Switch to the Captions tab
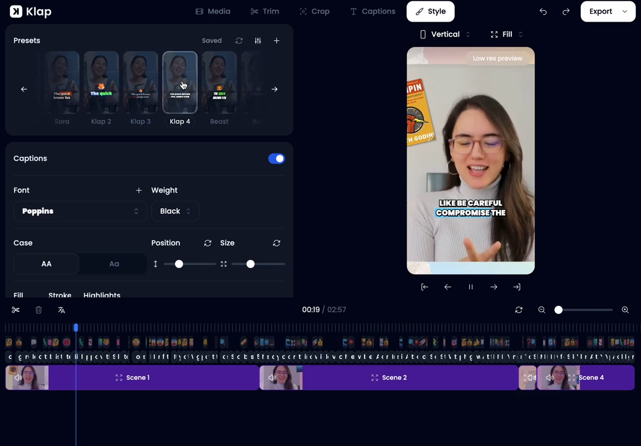 pyautogui.click(x=373, y=12)
